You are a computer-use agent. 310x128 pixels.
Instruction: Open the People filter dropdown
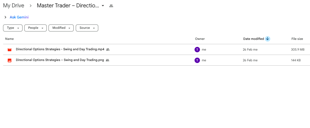point(35,28)
